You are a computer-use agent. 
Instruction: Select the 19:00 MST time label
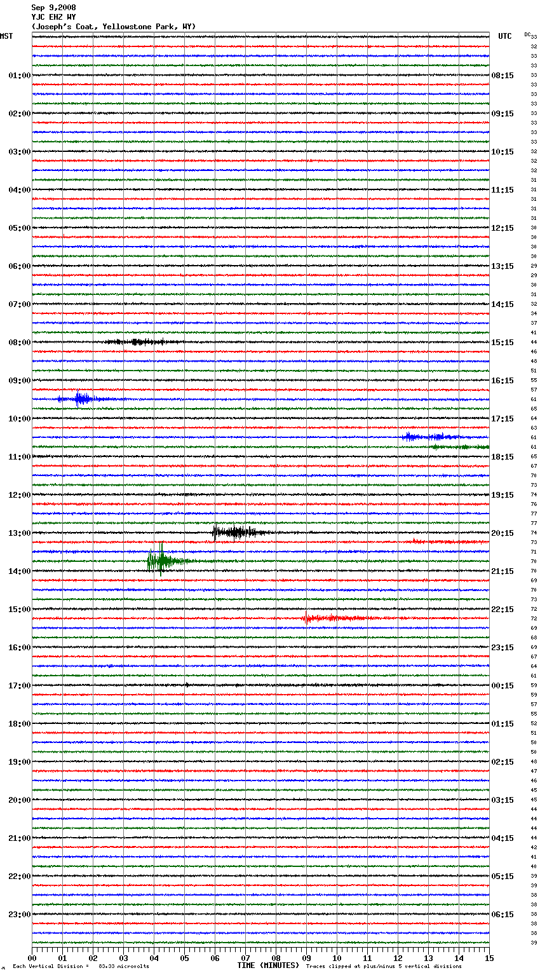[x=20, y=762]
